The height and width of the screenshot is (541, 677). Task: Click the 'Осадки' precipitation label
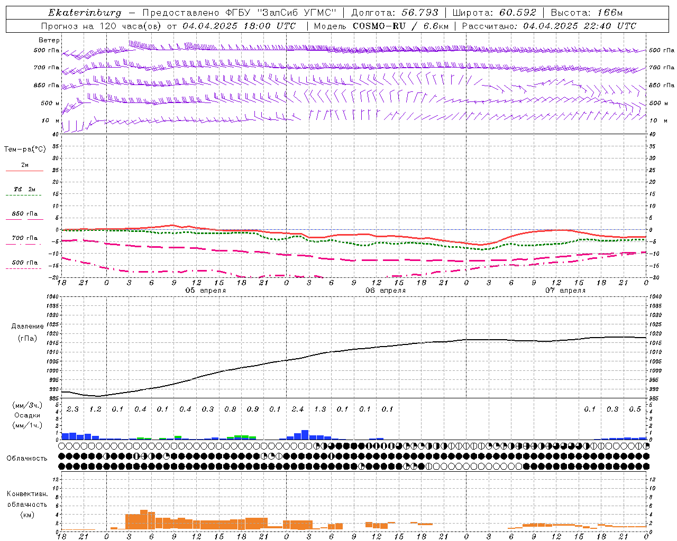pos(28,415)
